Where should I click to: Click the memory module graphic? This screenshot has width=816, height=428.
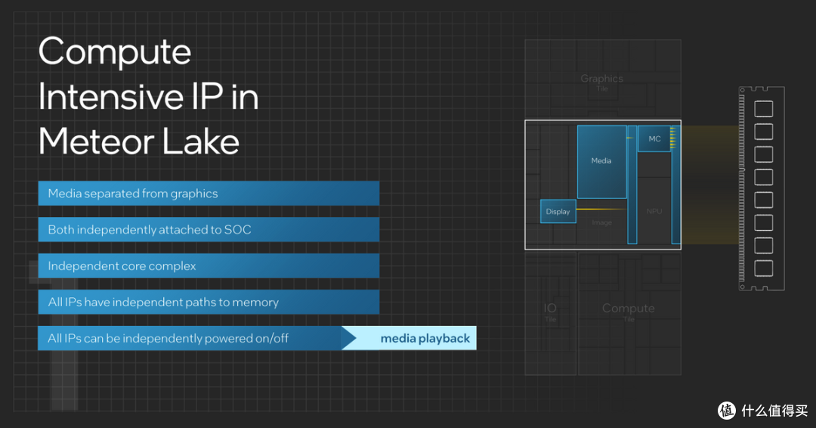(762, 188)
